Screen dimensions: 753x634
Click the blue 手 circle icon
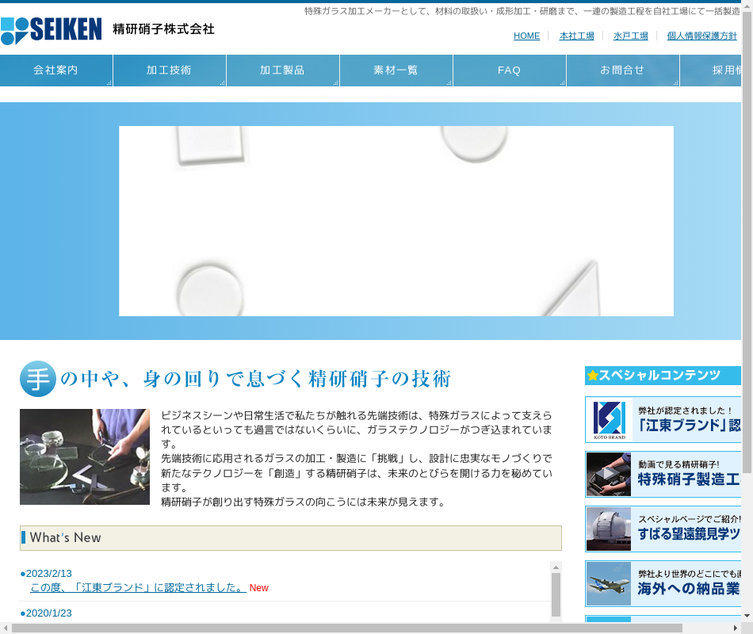click(x=38, y=379)
